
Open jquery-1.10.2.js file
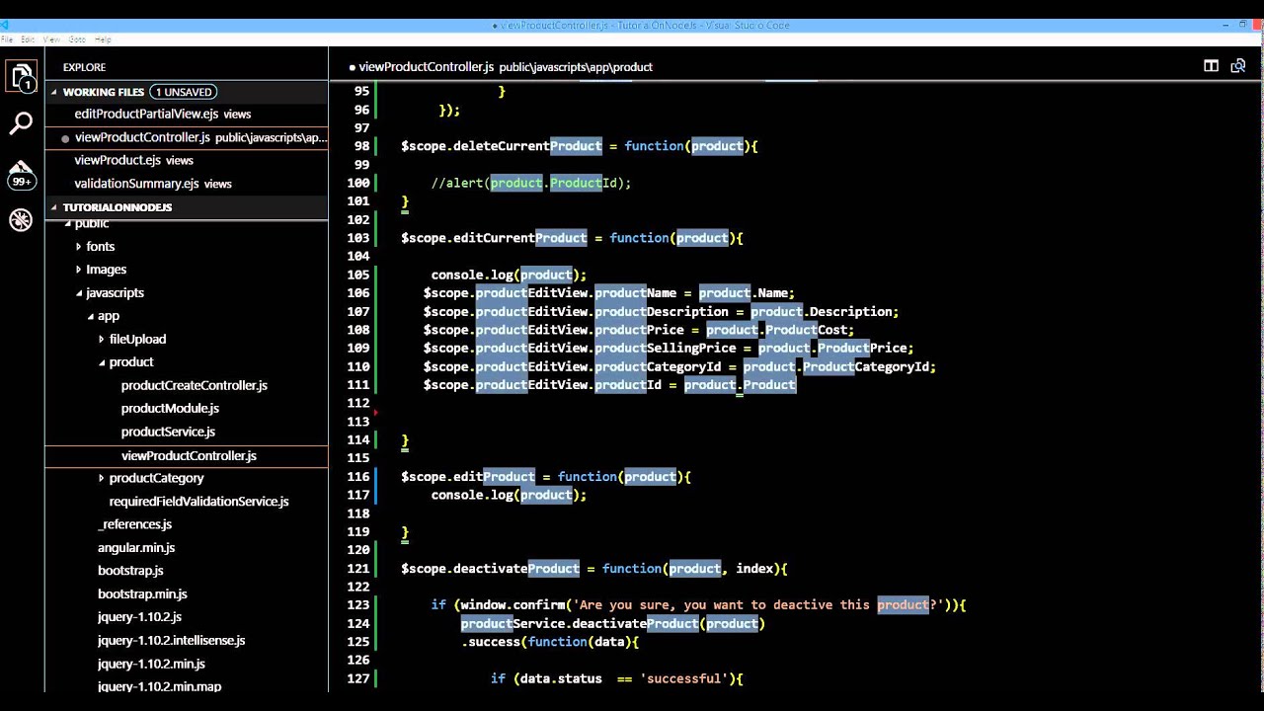pos(139,616)
